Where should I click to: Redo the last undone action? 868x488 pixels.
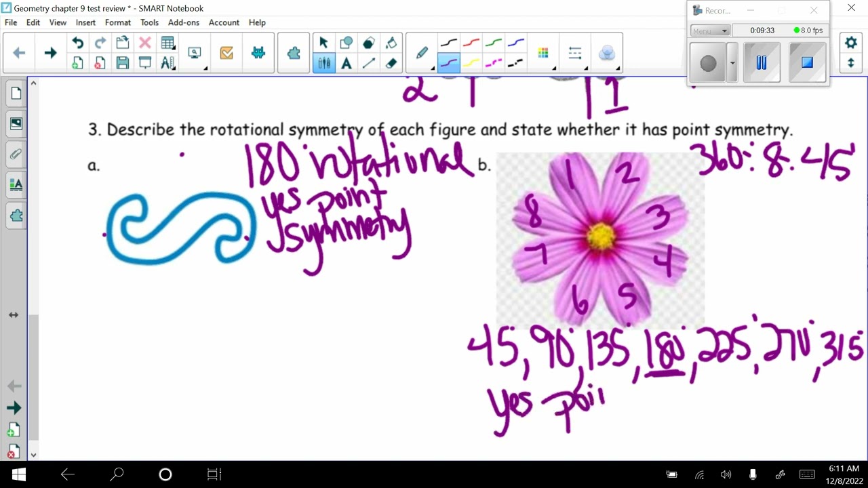[x=100, y=43]
